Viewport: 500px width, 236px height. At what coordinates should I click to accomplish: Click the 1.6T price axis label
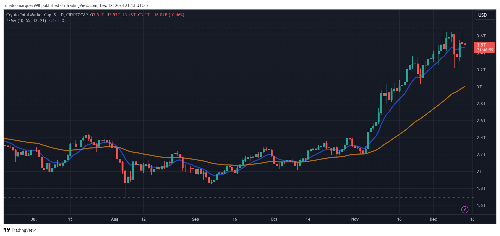pyautogui.click(x=481, y=205)
